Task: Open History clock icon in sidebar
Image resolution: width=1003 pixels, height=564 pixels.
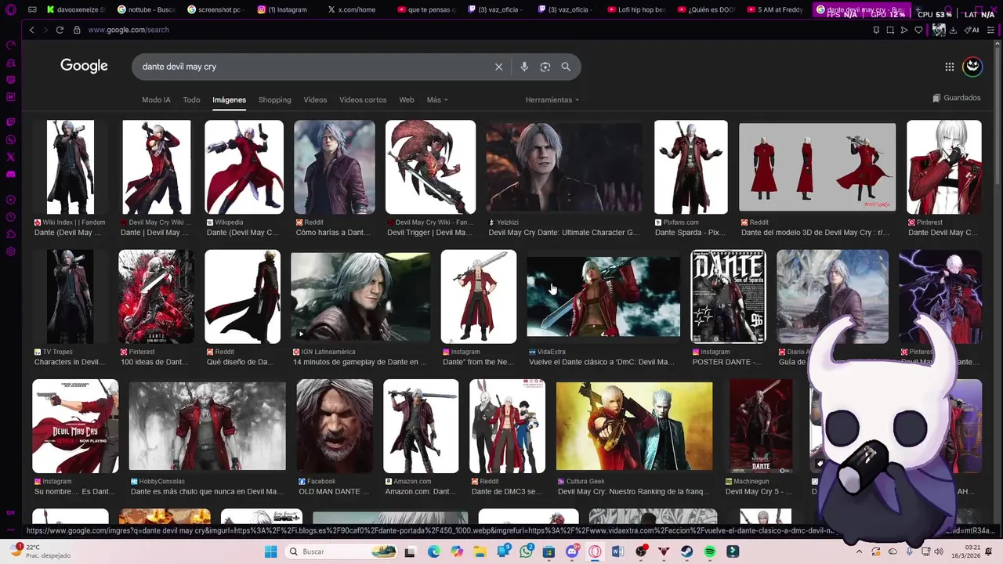Action: tap(10, 217)
